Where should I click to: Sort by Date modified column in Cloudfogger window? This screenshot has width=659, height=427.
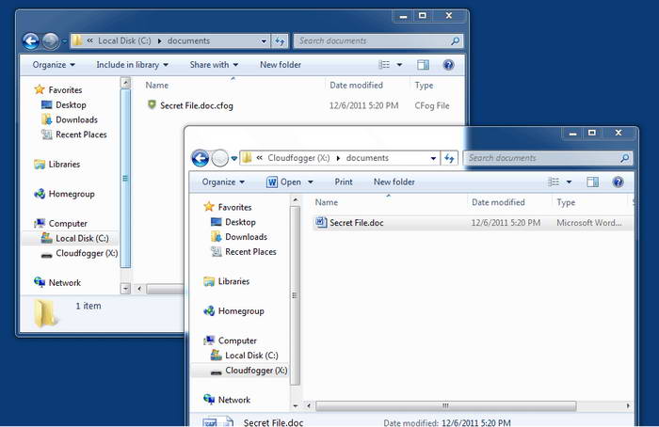coord(498,202)
